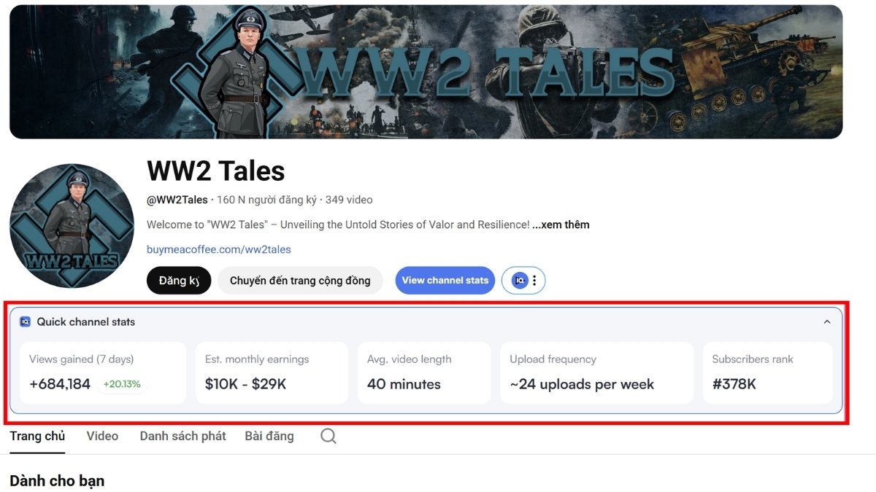The image size is (876, 492).
Task: Collapse the Quick channel stats panel
Action: 827,321
